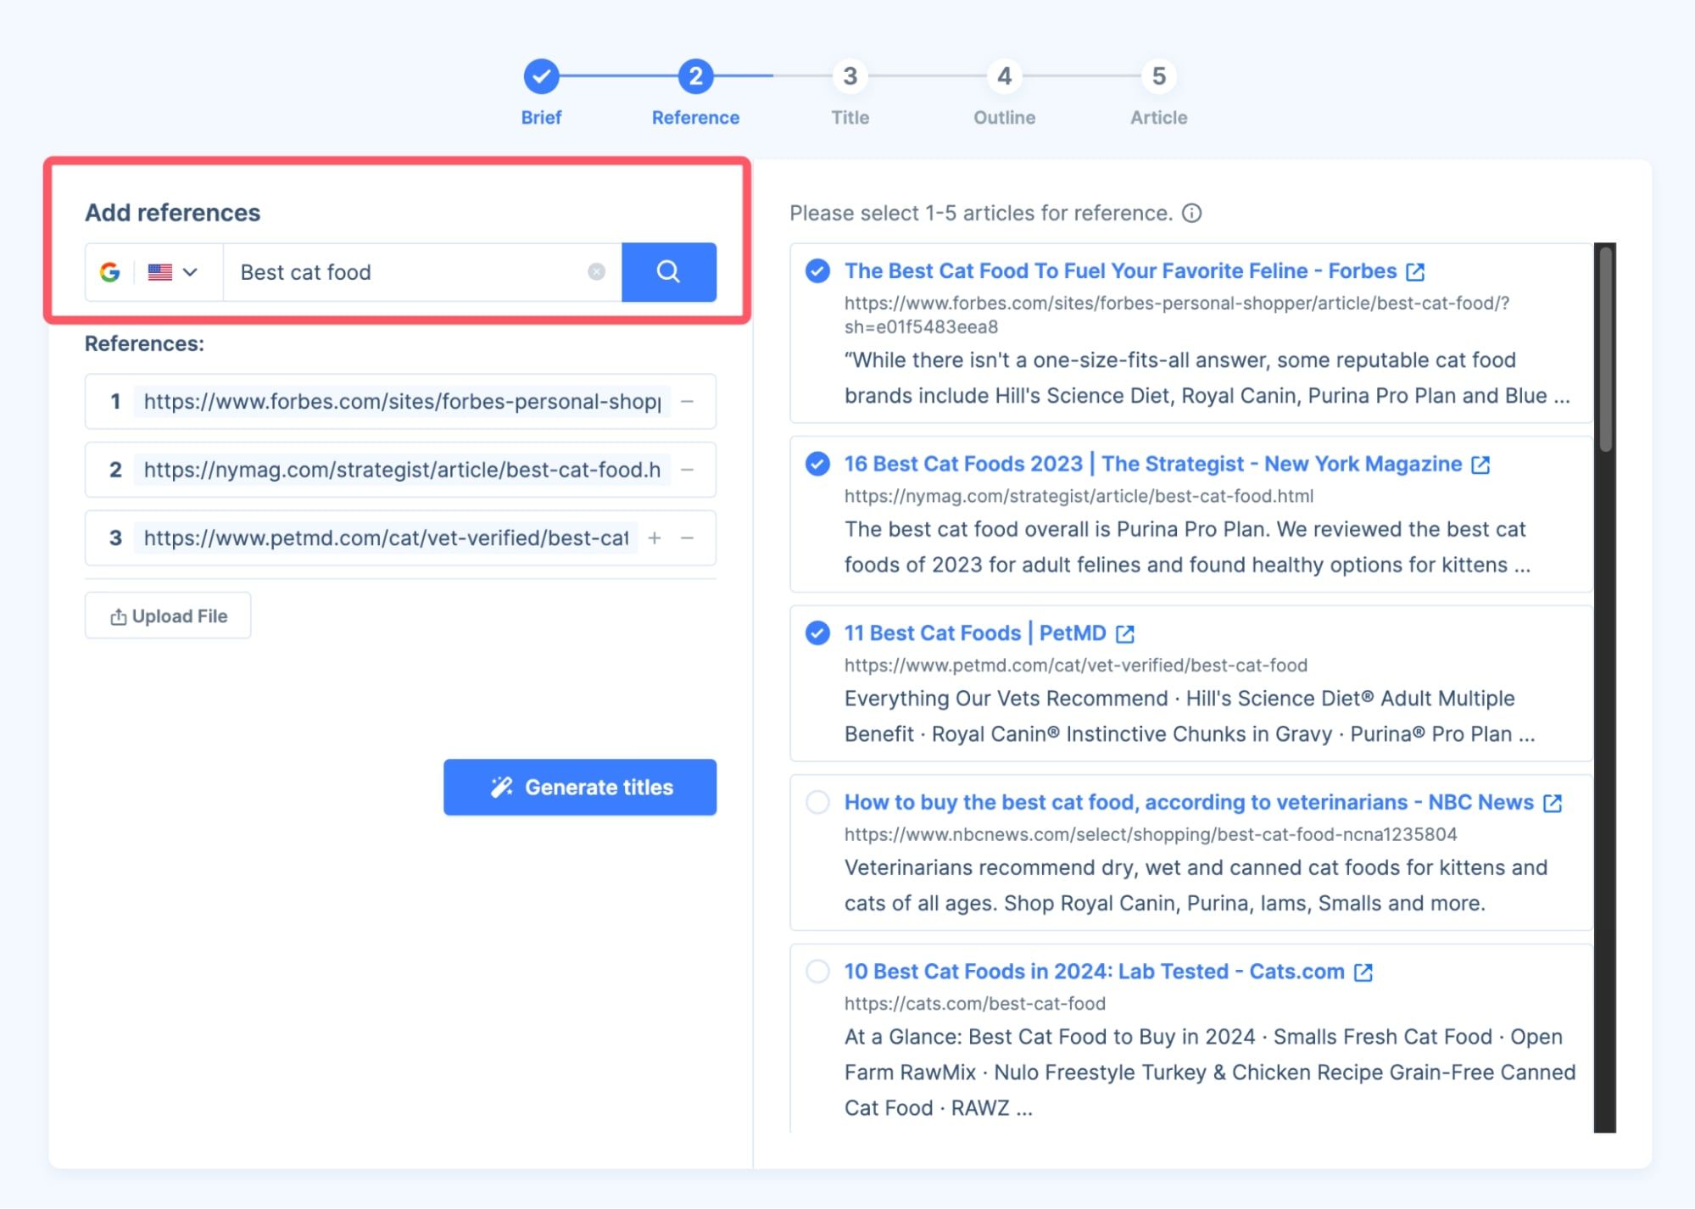Remove reference 1 Forbes URL
This screenshot has height=1209, width=1695.
click(688, 402)
